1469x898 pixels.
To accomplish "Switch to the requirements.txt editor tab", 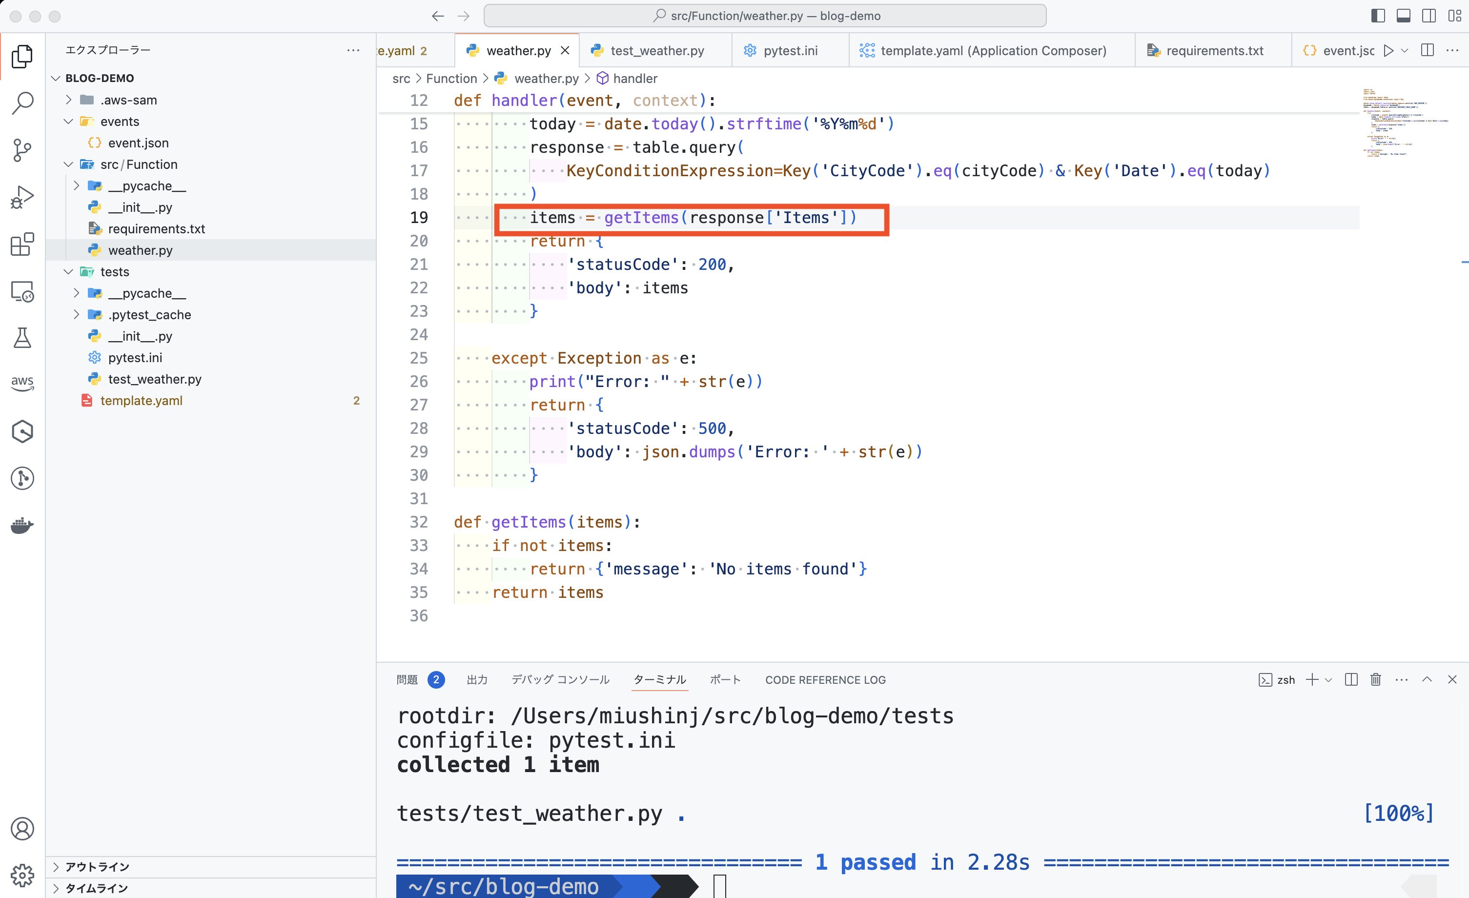I will pyautogui.click(x=1214, y=51).
